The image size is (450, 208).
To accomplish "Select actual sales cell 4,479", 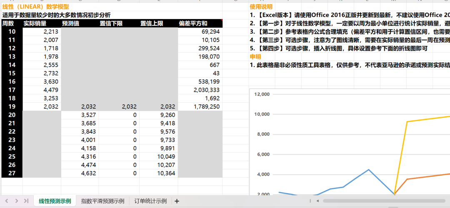I will tap(42, 90).
